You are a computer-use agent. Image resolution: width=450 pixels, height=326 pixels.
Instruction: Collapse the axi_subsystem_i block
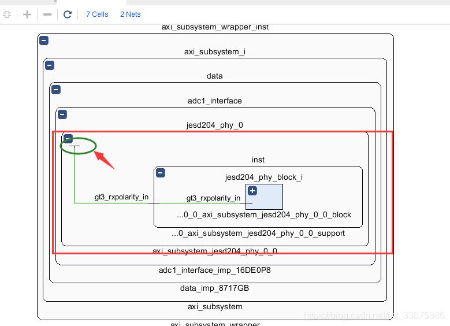(50, 65)
